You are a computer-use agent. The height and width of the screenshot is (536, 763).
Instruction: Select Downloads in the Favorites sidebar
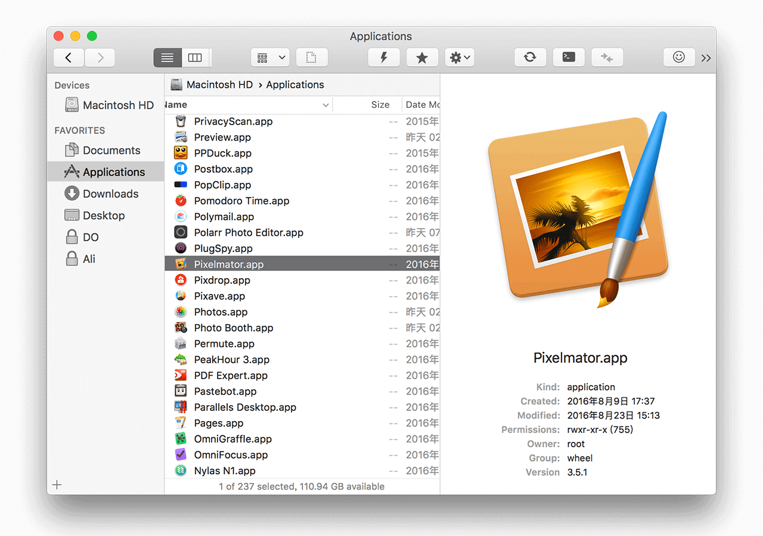pos(110,194)
